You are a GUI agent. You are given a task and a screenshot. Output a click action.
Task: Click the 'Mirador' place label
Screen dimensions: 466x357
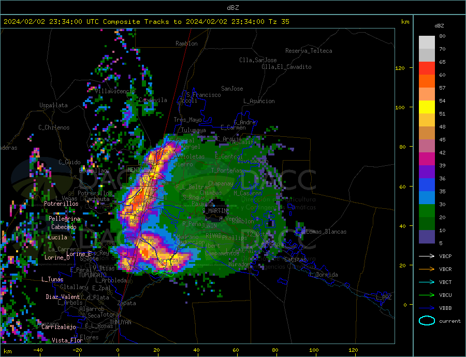click(240, 264)
